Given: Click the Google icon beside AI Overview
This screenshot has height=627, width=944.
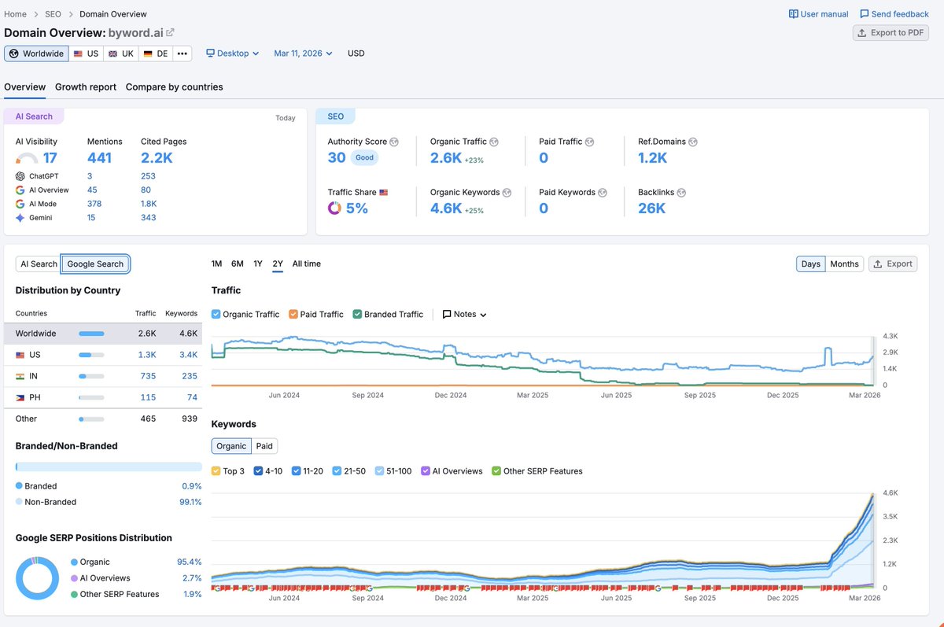Looking at the screenshot, I should (x=20, y=190).
